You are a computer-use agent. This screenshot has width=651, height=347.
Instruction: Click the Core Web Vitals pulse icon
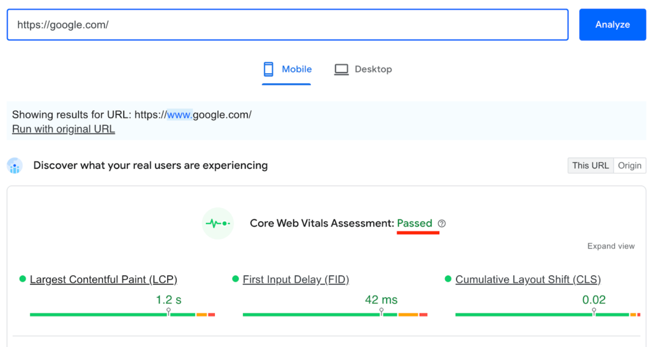[x=218, y=224]
